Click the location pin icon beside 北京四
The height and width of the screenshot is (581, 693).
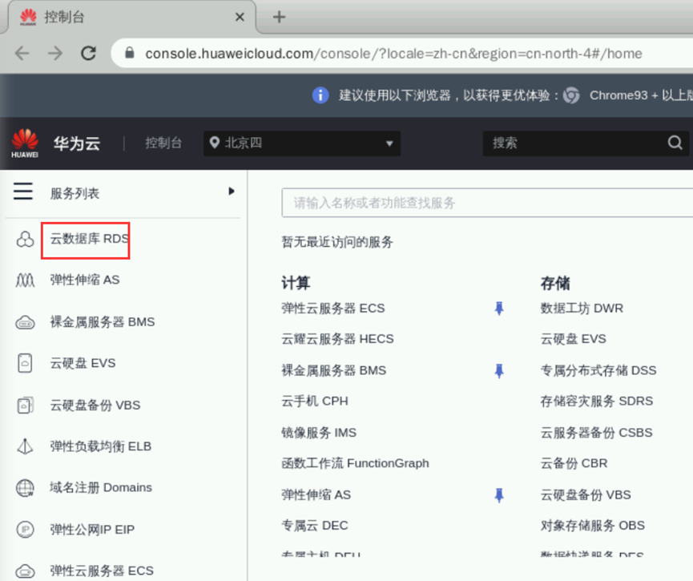point(215,143)
